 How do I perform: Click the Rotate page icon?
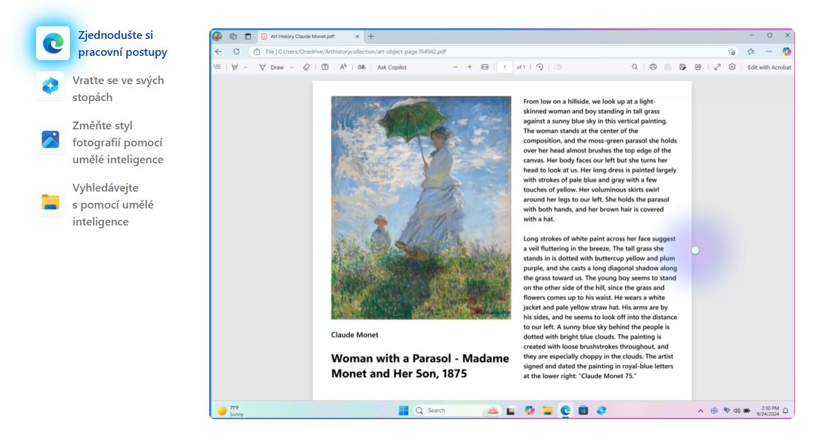click(540, 67)
